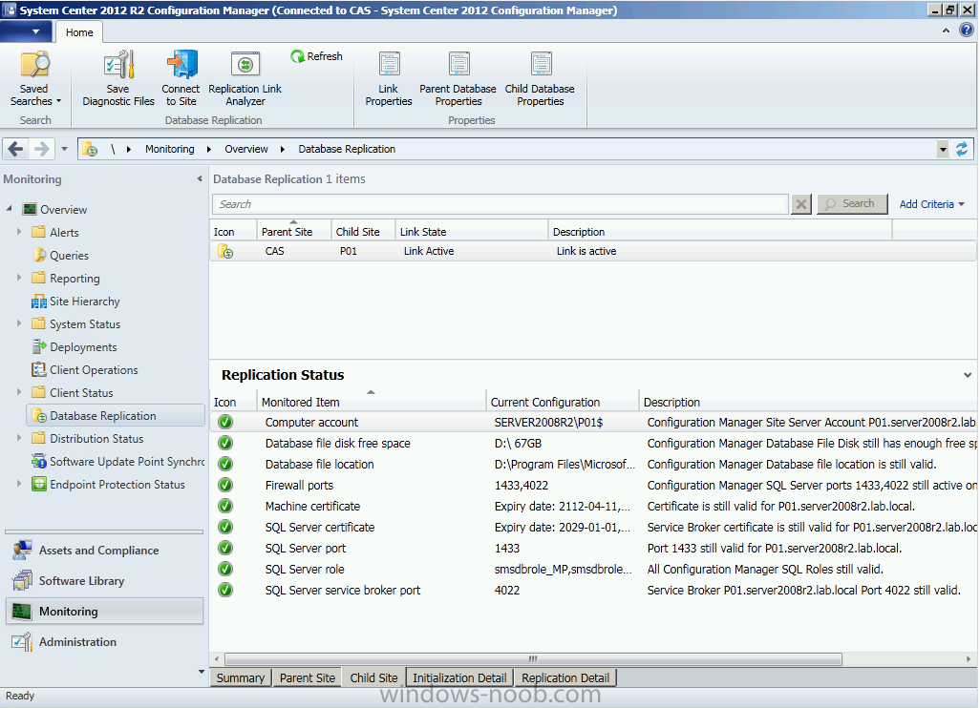The height and width of the screenshot is (708, 980).
Task: Expand the Client Status tree node
Action: click(x=19, y=392)
